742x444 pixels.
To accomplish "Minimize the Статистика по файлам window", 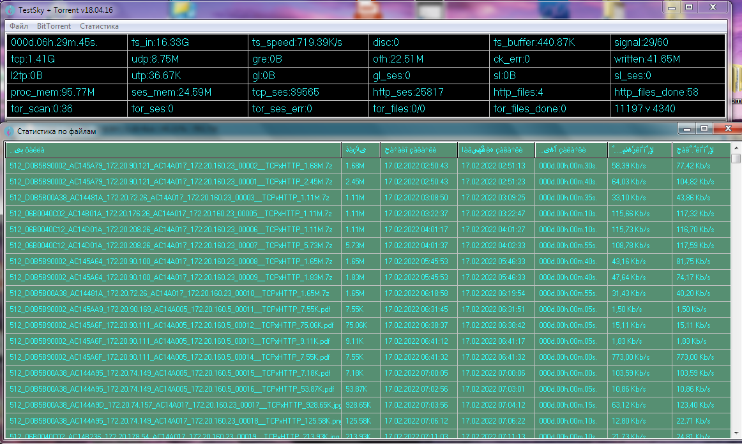I will point(688,129).
